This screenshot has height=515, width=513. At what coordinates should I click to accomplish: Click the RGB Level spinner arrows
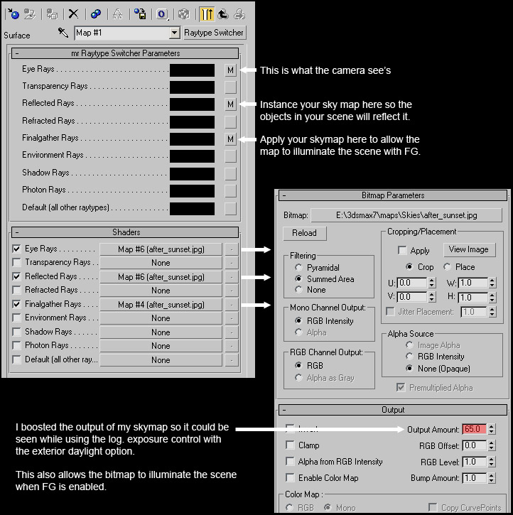point(491,462)
